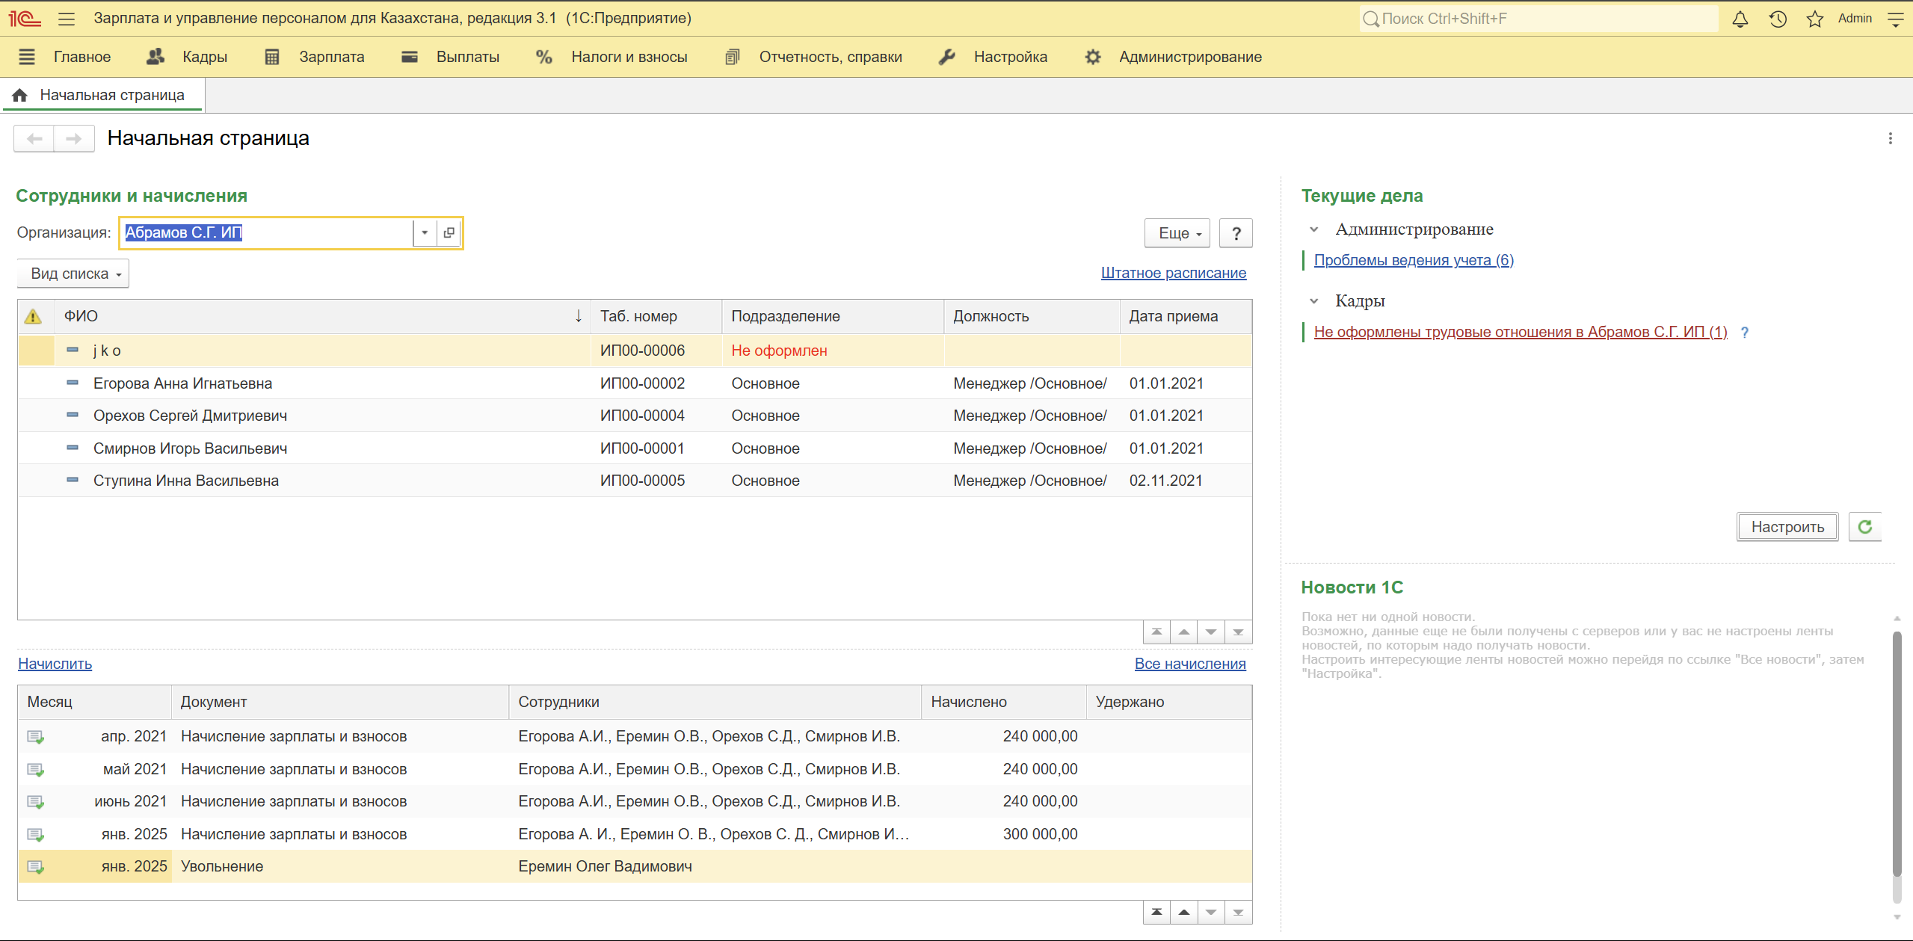Image resolution: width=1913 pixels, height=941 pixels.
Task: Open the Администрирование menu section
Action: click(1174, 57)
